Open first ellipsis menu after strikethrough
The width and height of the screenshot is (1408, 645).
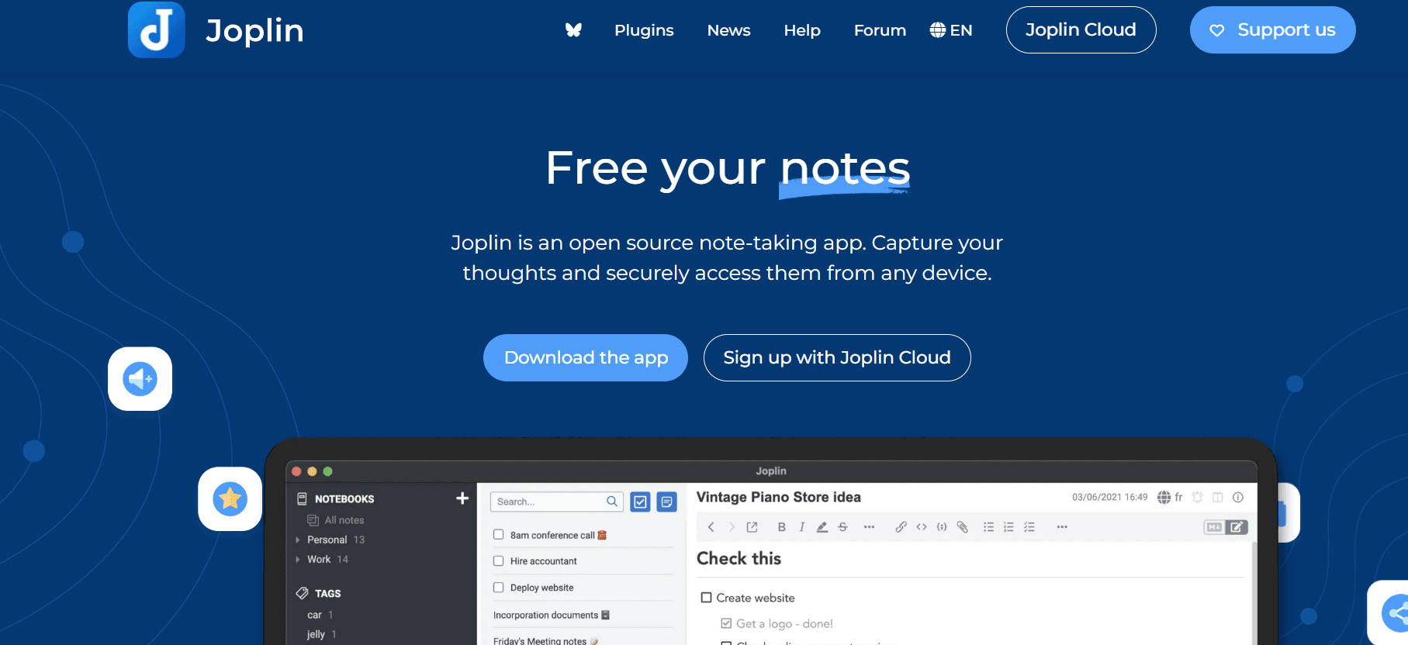[869, 527]
